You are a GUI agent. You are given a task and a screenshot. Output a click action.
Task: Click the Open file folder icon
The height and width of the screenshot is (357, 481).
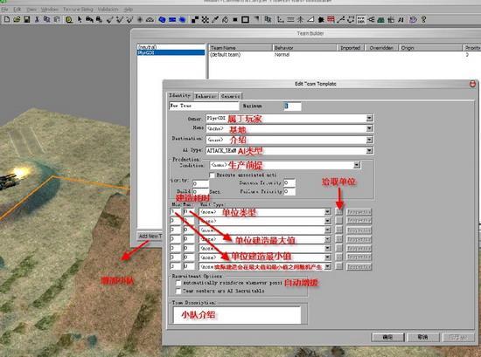(x=17, y=19)
